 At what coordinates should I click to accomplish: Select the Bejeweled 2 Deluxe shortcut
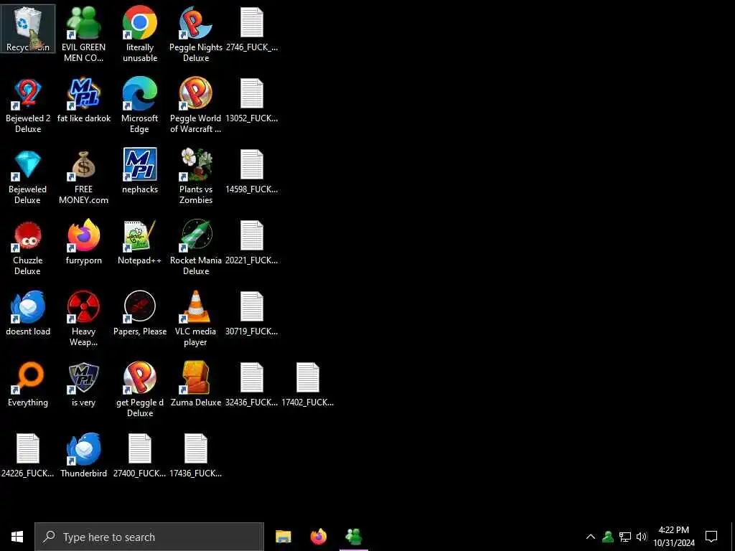pos(28,105)
